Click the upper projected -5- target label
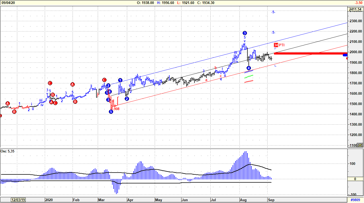 [x=273, y=12]
